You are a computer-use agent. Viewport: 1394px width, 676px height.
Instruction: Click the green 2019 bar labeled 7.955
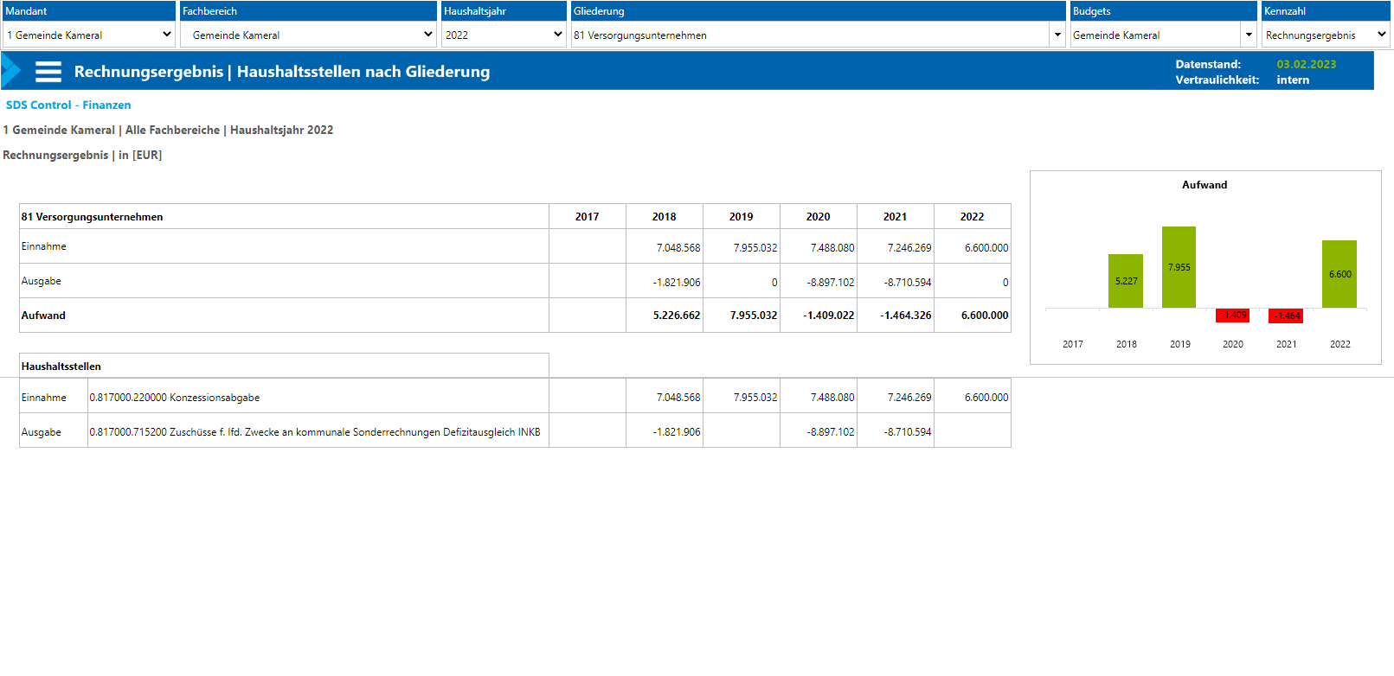(1179, 267)
